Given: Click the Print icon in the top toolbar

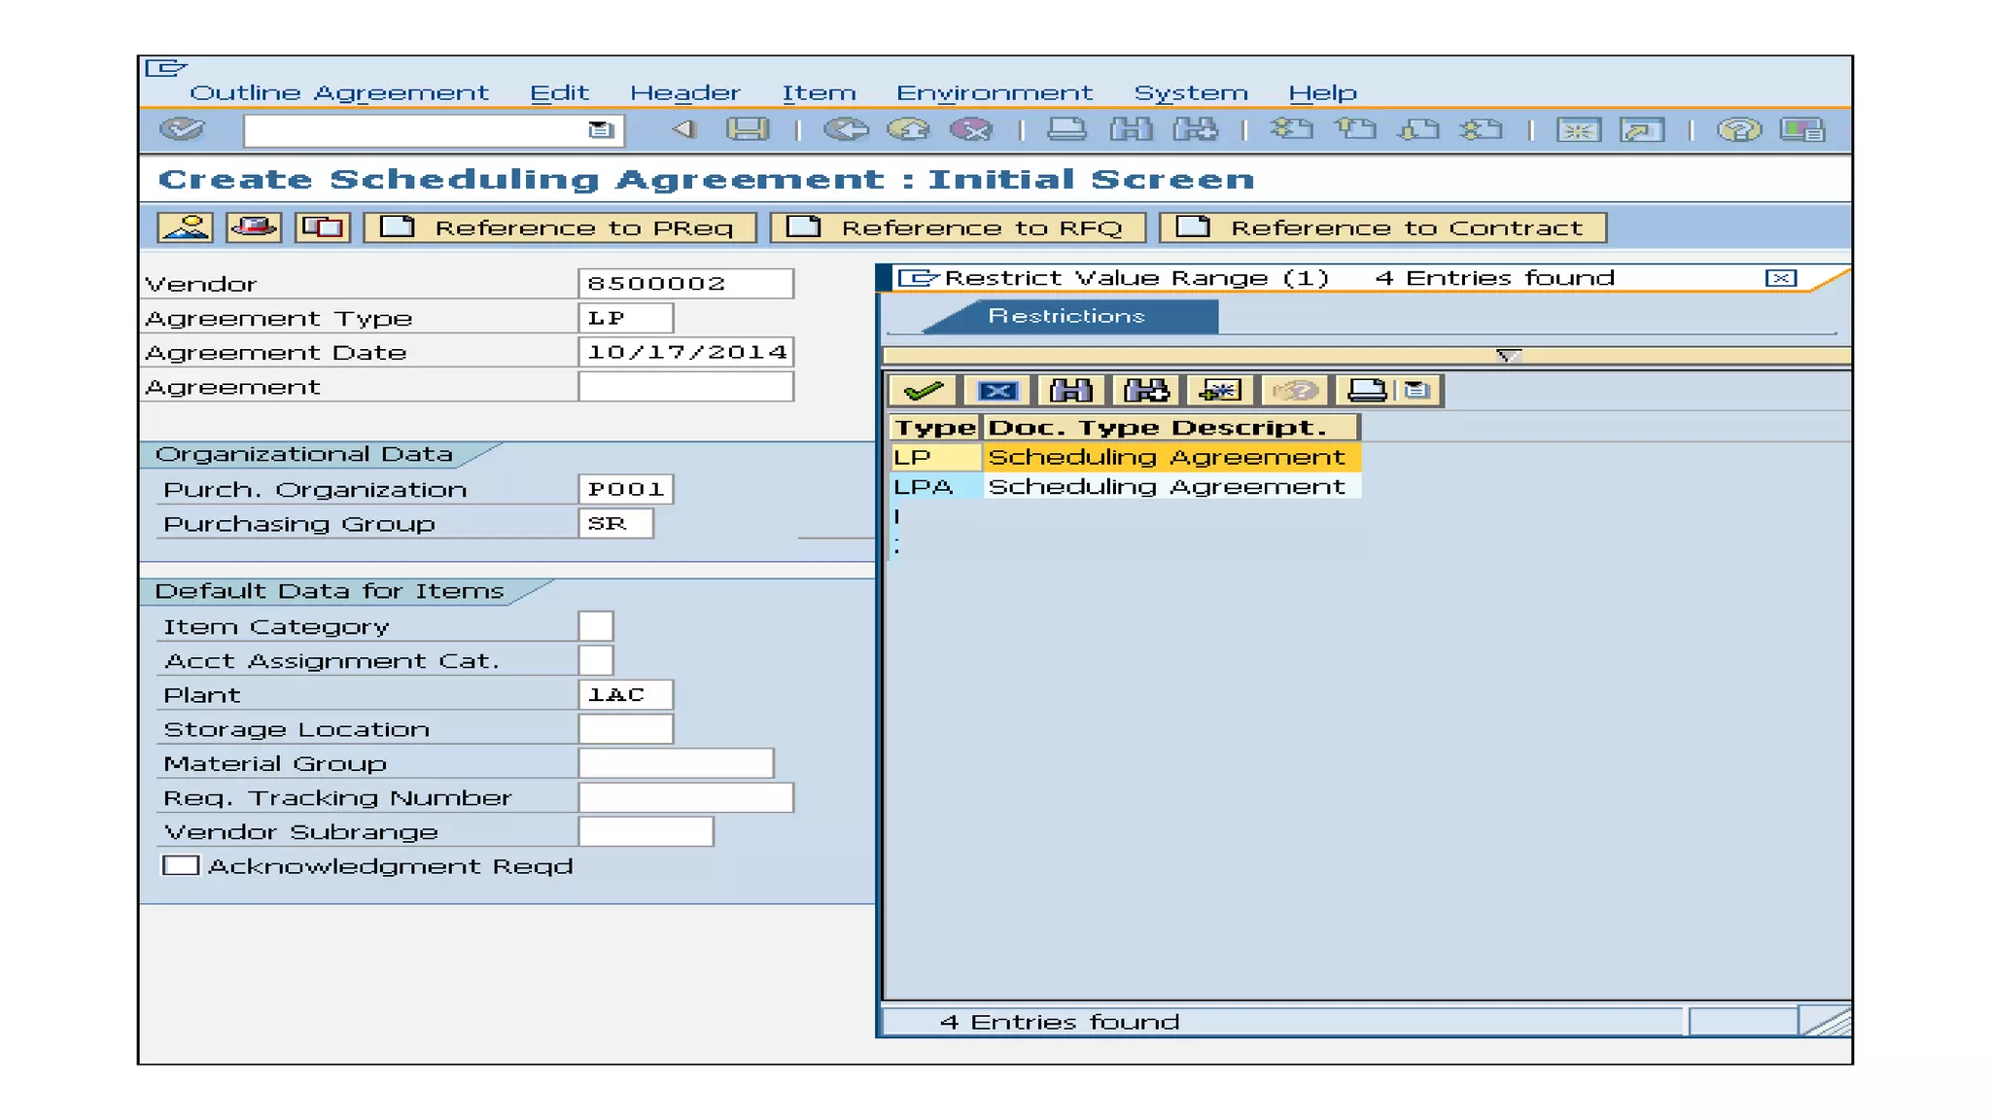Looking at the screenshot, I should coord(1065,129).
